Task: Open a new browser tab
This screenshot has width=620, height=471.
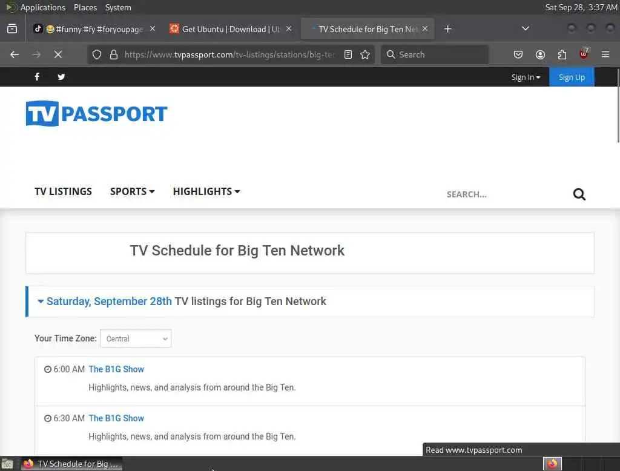Action: point(447,29)
